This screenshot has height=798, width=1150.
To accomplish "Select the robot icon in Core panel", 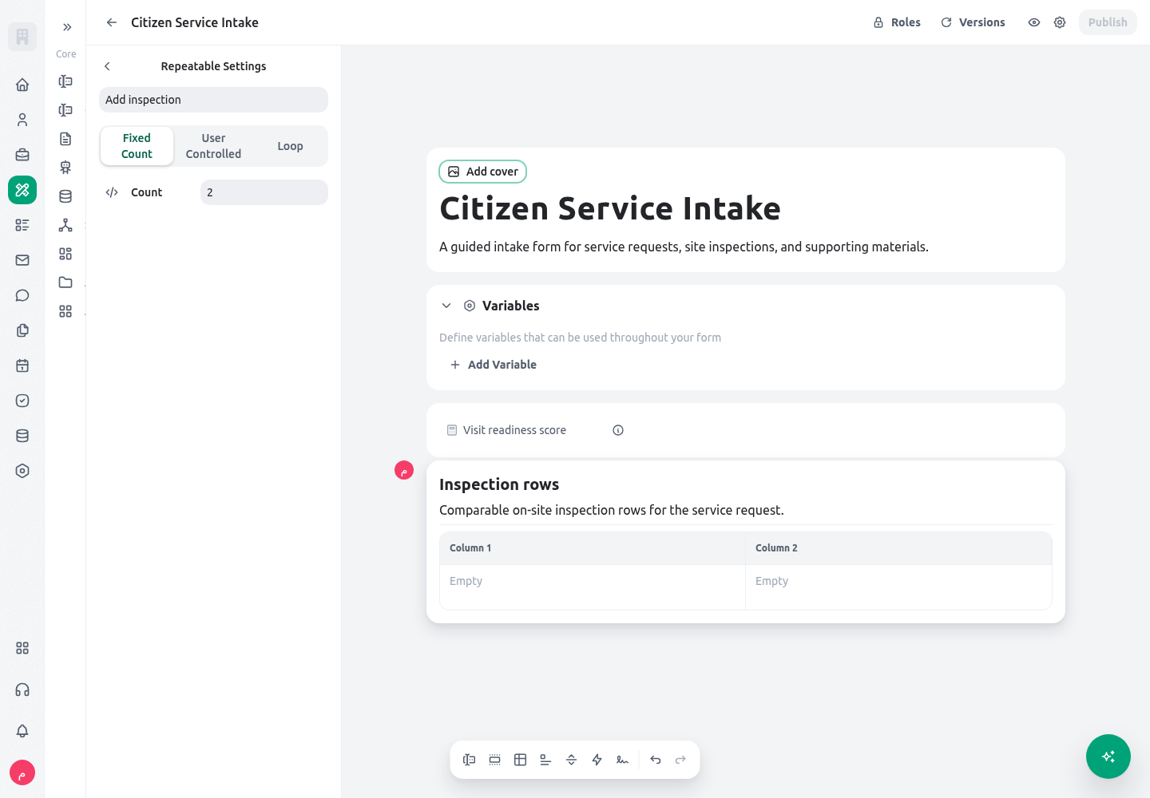I will 65,168.
